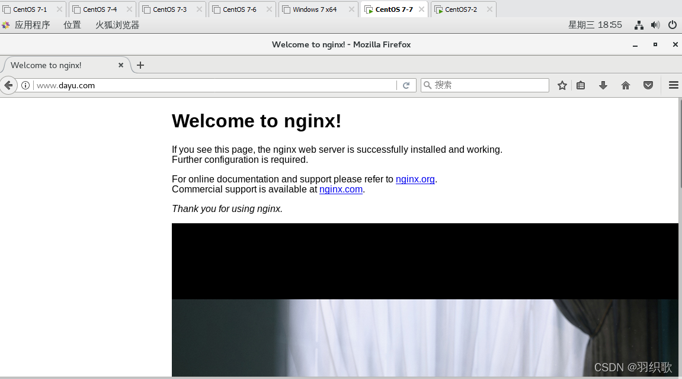682x379 pixels.
Task: Close the Windows 7 x64 VM tab
Action: [x=351, y=9]
